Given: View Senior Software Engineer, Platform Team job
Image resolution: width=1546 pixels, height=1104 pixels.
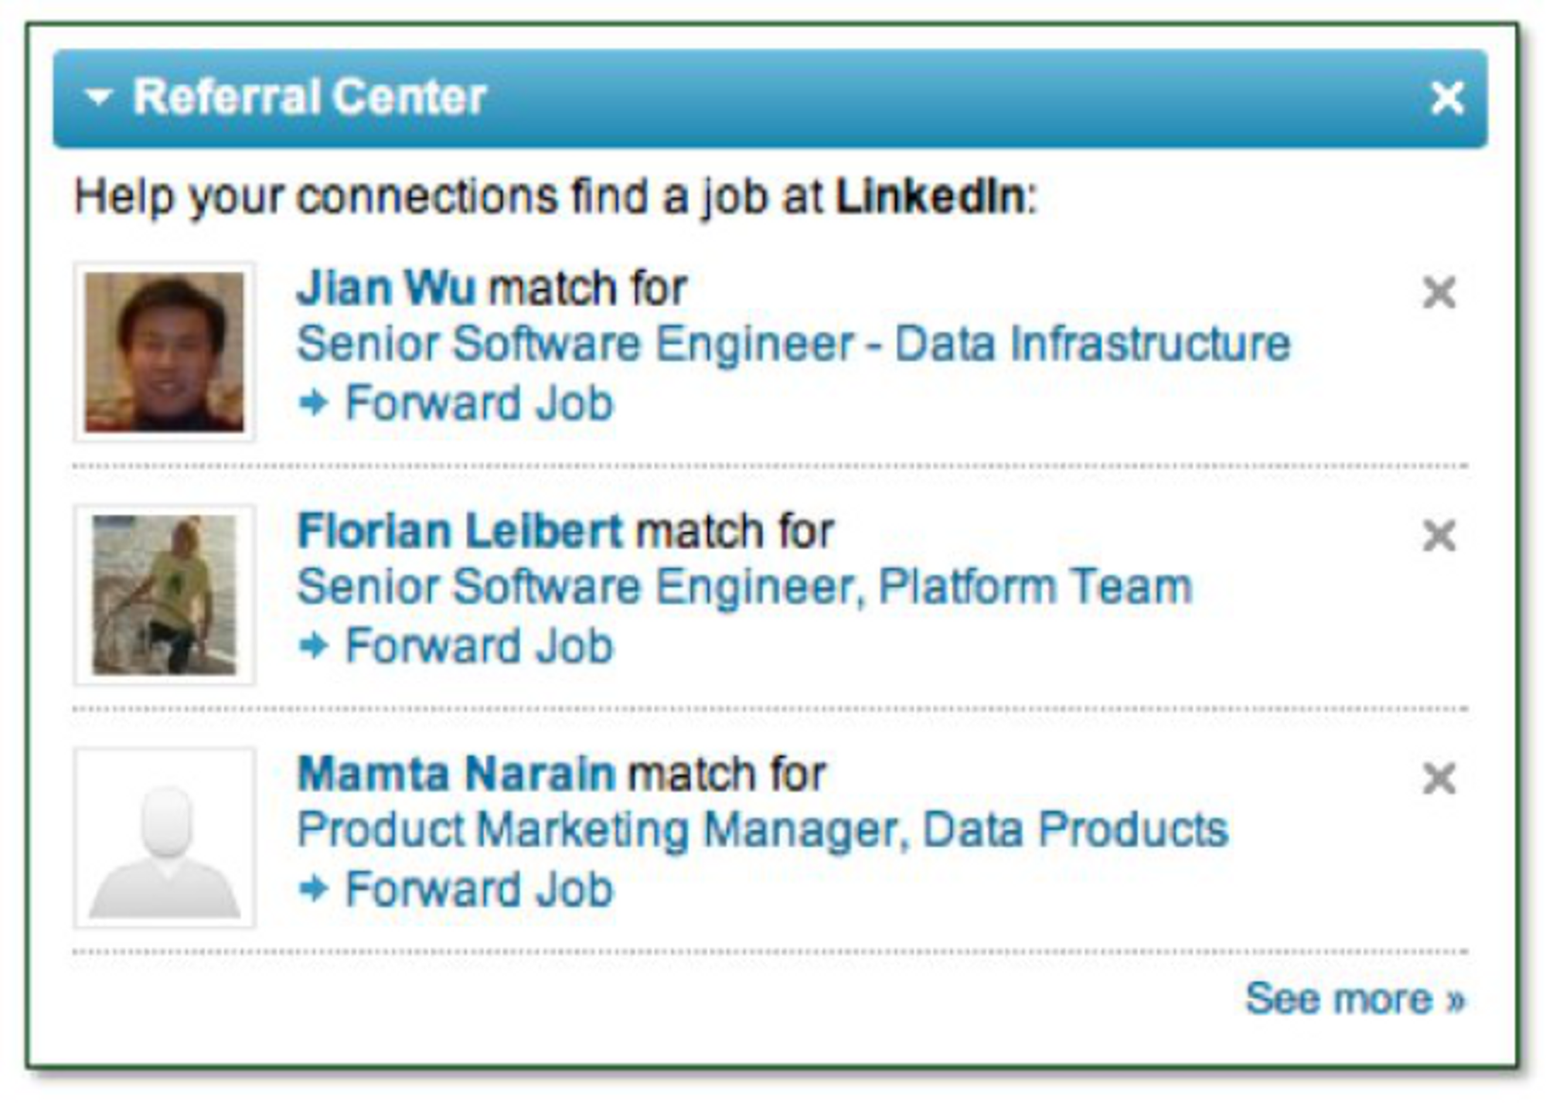Looking at the screenshot, I should click(744, 587).
